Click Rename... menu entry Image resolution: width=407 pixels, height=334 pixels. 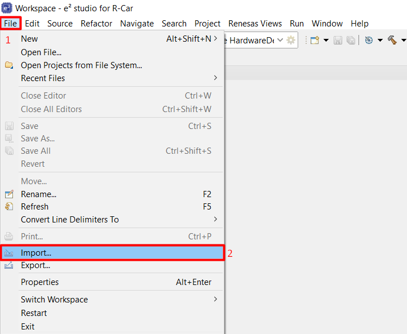[113, 194]
